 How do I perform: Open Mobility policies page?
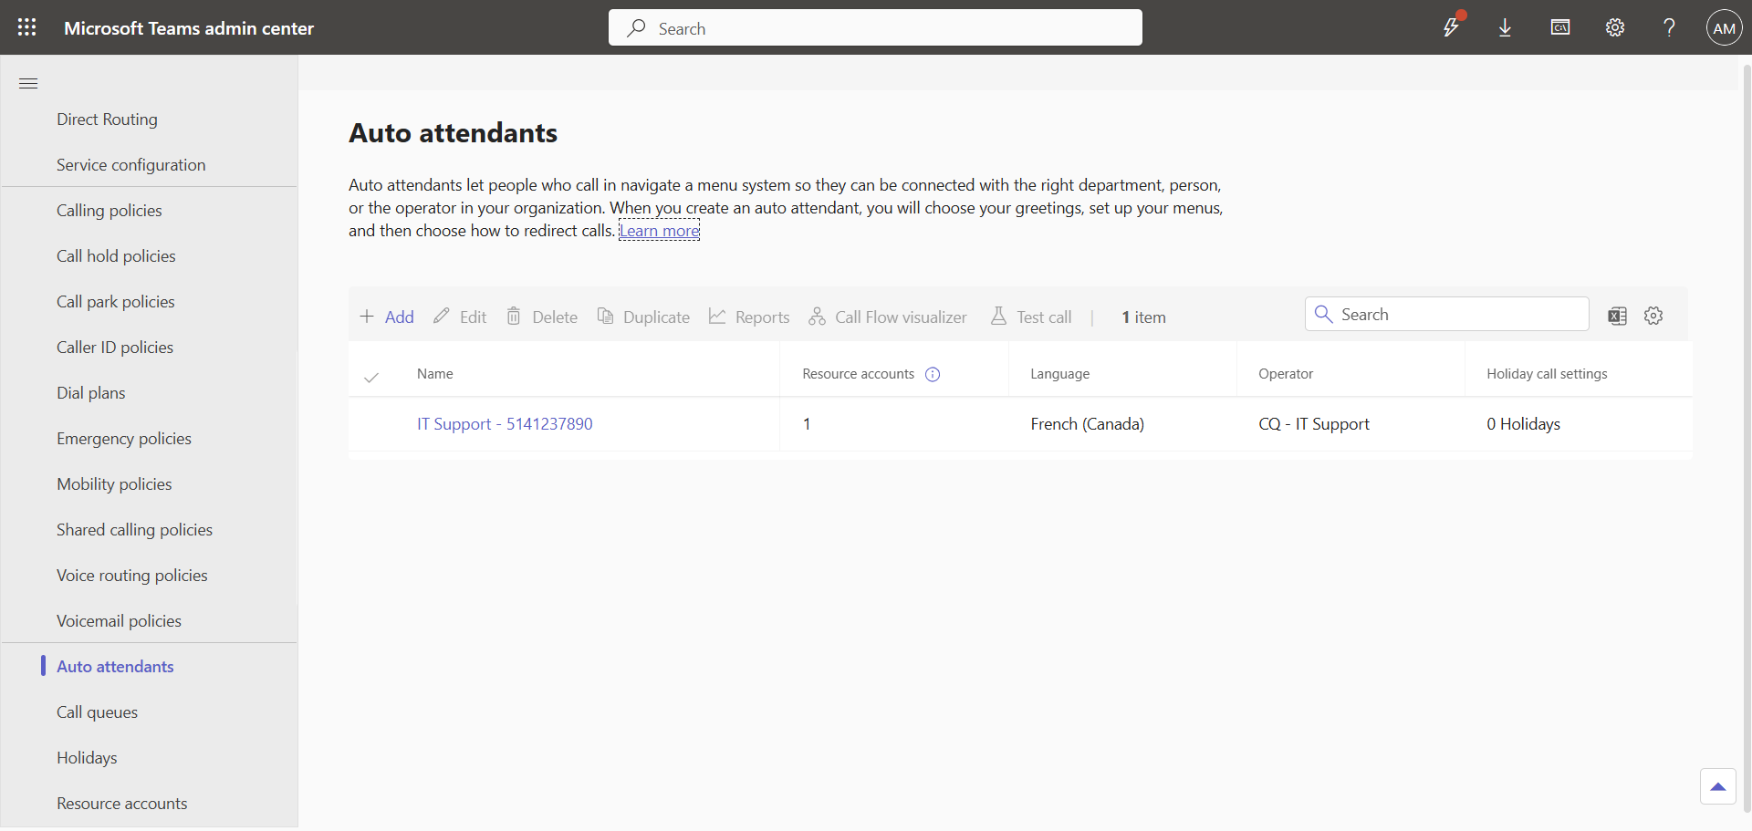pos(114,484)
